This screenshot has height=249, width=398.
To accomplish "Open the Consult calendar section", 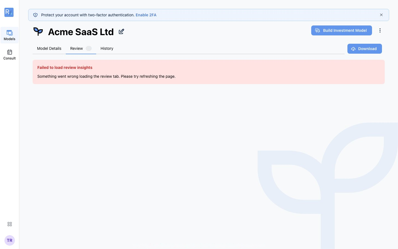I will (9, 55).
